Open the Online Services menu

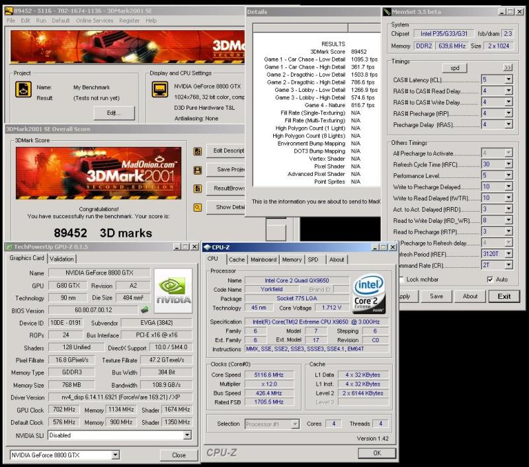(x=95, y=21)
